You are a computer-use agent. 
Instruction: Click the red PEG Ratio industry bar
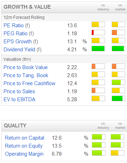98,32
